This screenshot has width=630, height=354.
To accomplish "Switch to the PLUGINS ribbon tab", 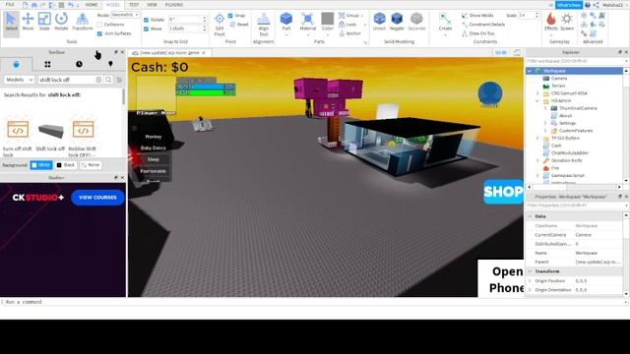I will click(174, 5).
